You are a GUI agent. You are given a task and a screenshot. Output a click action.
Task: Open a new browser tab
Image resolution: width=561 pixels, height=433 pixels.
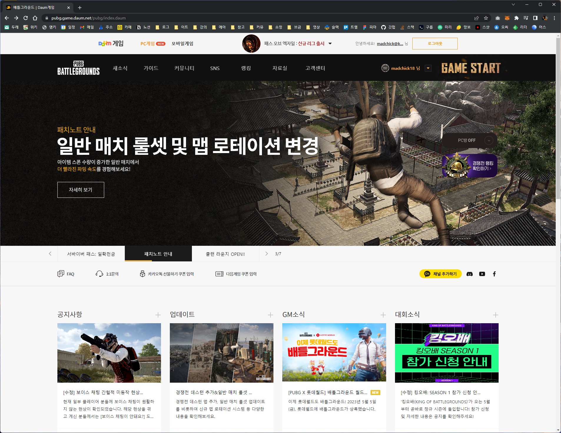click(80, 8)
